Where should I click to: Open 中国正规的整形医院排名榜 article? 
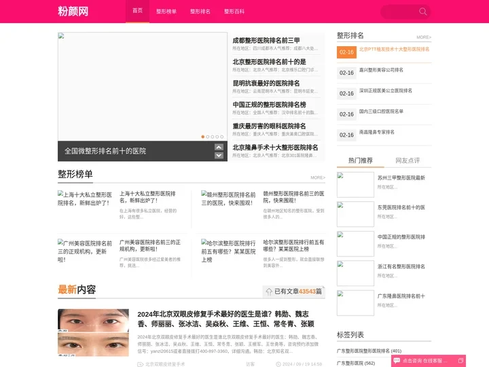(269, 105)
